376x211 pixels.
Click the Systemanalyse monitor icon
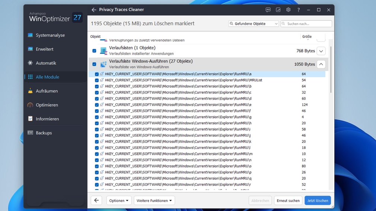pos(30,35)
